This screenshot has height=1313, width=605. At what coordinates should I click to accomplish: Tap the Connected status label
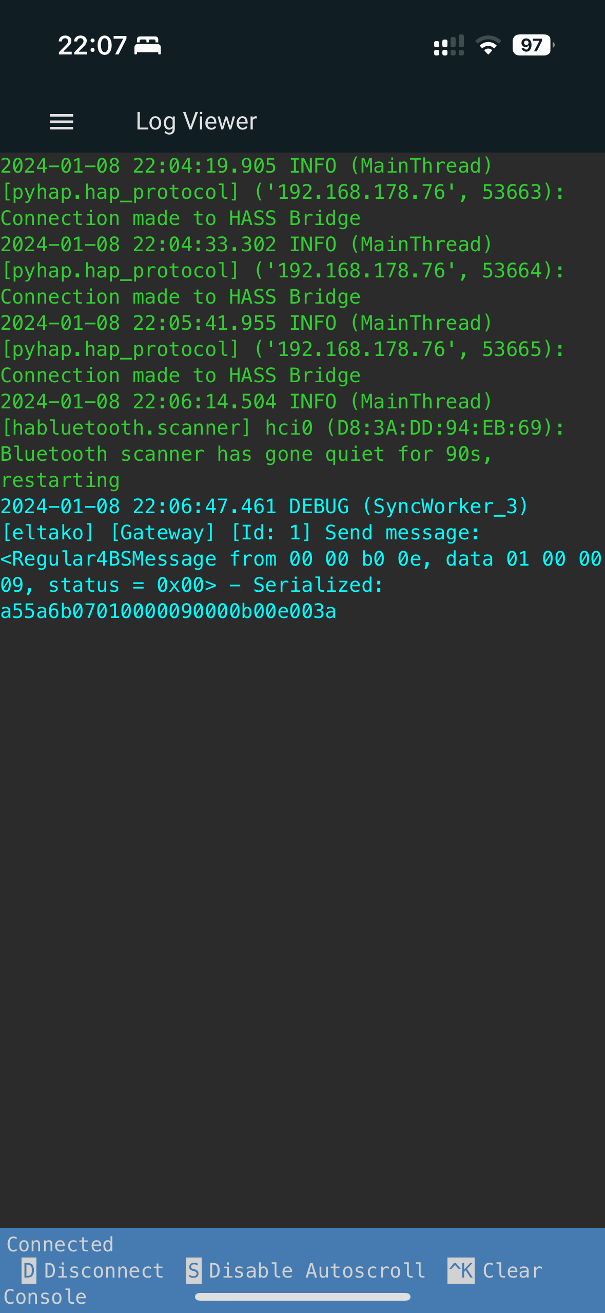[x=60, y=1244]
